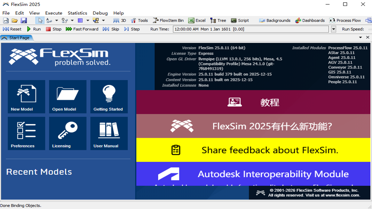Open the 教程 tutorials banner
Viewport: 372px width, 209px height.
(254, 102)
